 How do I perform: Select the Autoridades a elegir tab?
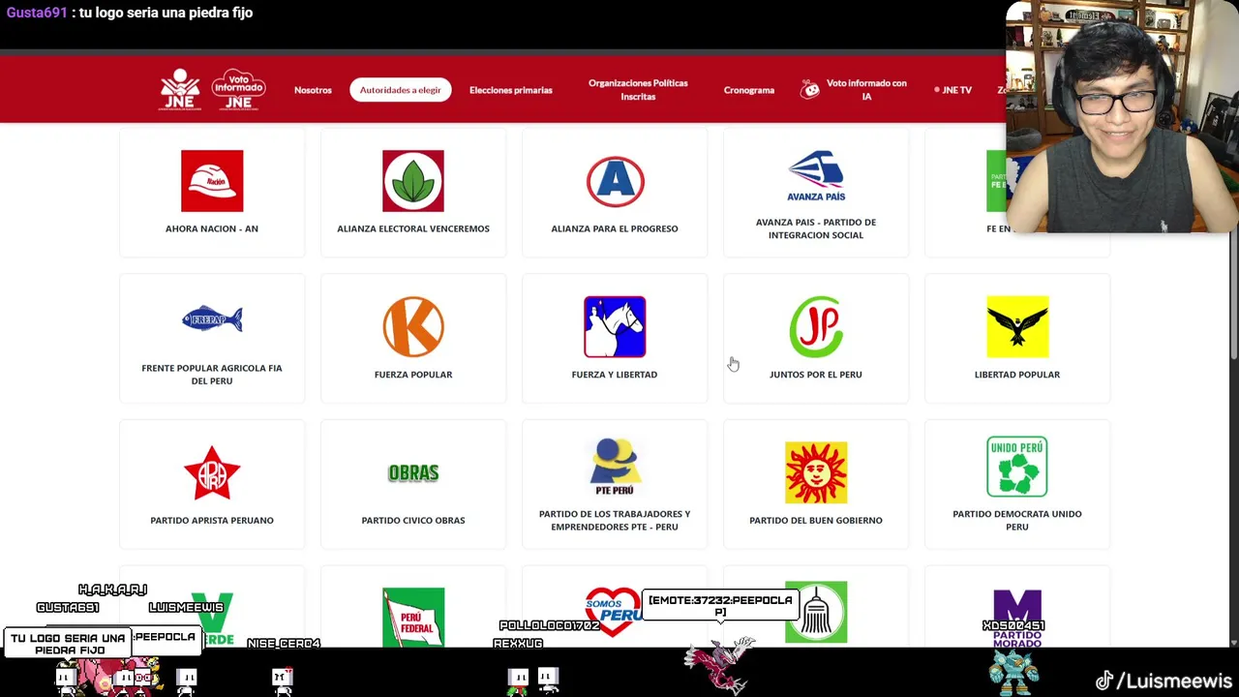tap(400, 90)
